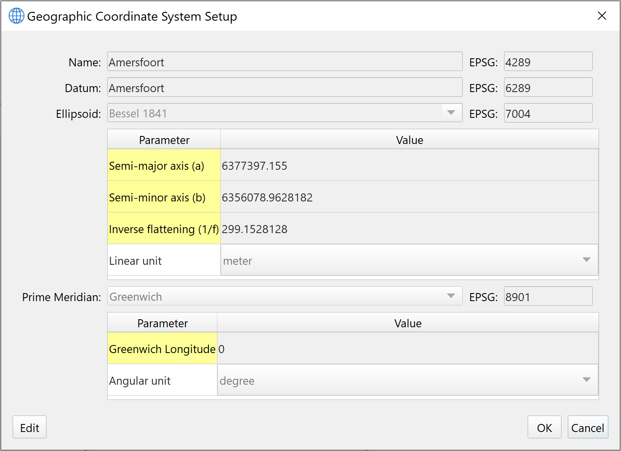Open the Linear unit meter dropdown
The height and width of the screenshot is (451, 621).
(x=586, y=260)
